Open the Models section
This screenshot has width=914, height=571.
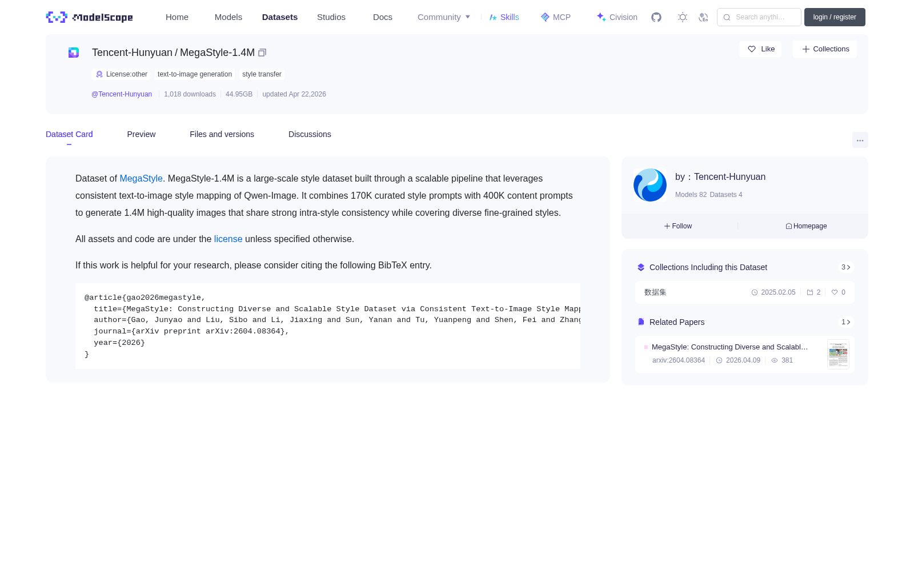[228, 17]
